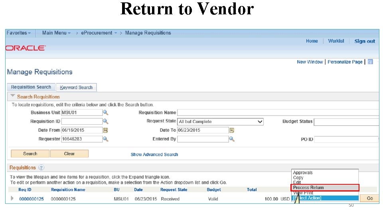Switch to the Requisition Search tab
This screenshot has width=383, height=215.
tap(31, 87)
